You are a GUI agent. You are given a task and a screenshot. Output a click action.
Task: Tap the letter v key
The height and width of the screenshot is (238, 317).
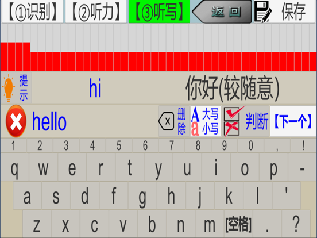pyautogui.click(x=123, y=224)
